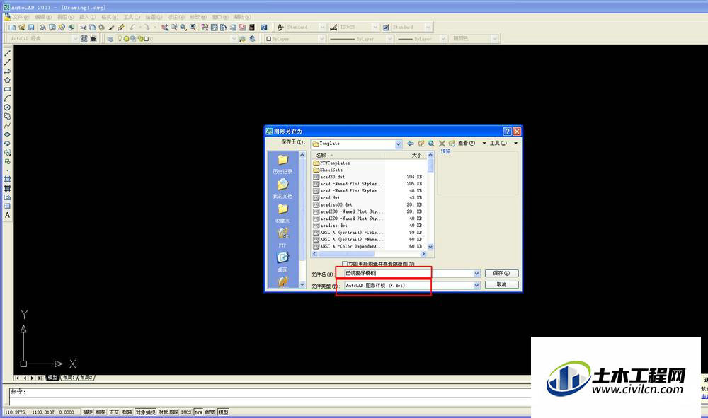Expand the 保存于 Template folder dropdown
Image resolution: width=708 pixels, height=418 pixels.
tap(398, 144)
